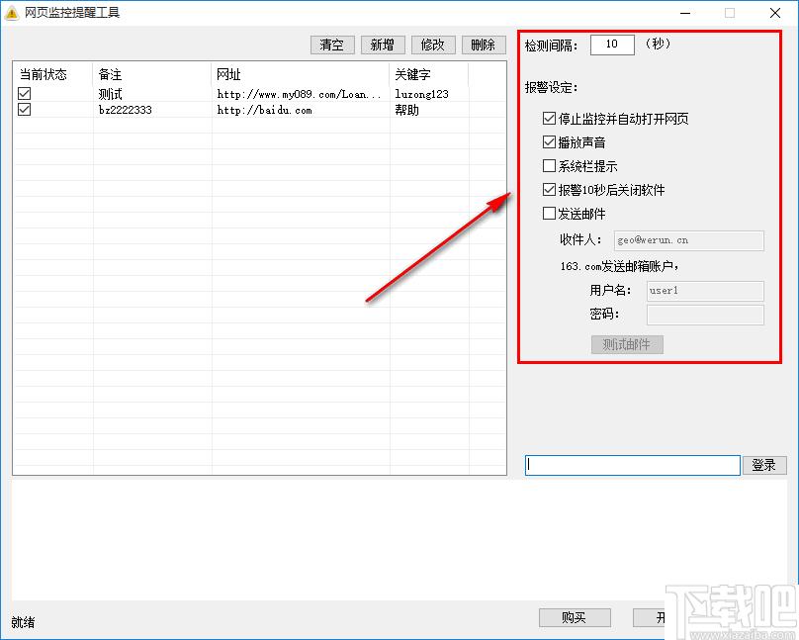Screen dimensions: 799x640
Task: Click the text box beside 登录
Action: pyautogui.click(x=632, y=465)
